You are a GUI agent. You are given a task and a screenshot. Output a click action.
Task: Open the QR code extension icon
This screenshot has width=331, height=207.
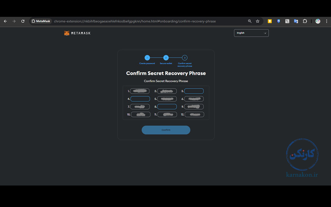[x=287, y=21]
